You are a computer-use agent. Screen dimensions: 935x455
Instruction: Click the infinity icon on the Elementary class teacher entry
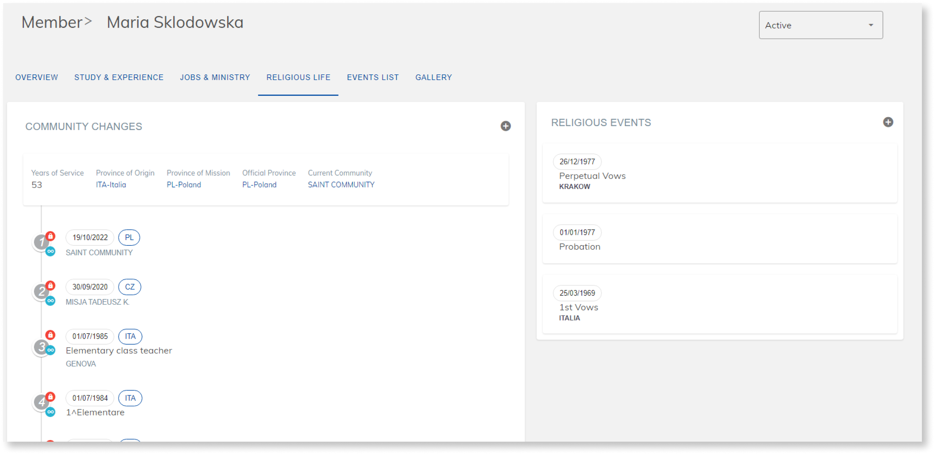click(51, 349)
